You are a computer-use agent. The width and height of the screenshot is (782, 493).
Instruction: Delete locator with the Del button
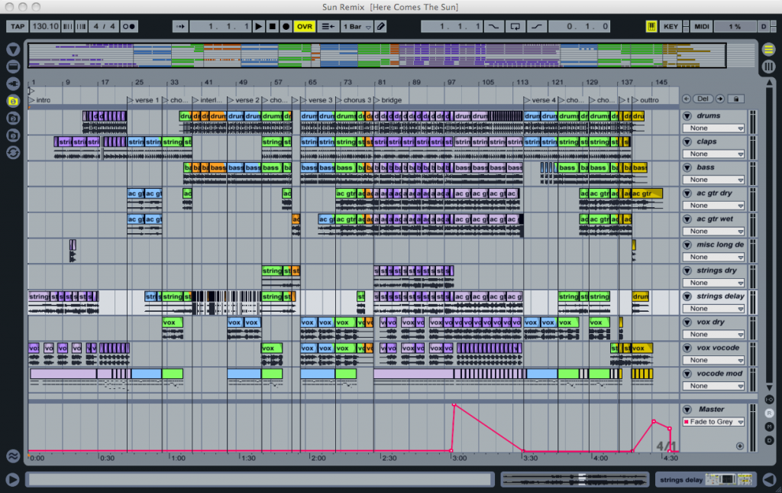click(x=703, y=99)
